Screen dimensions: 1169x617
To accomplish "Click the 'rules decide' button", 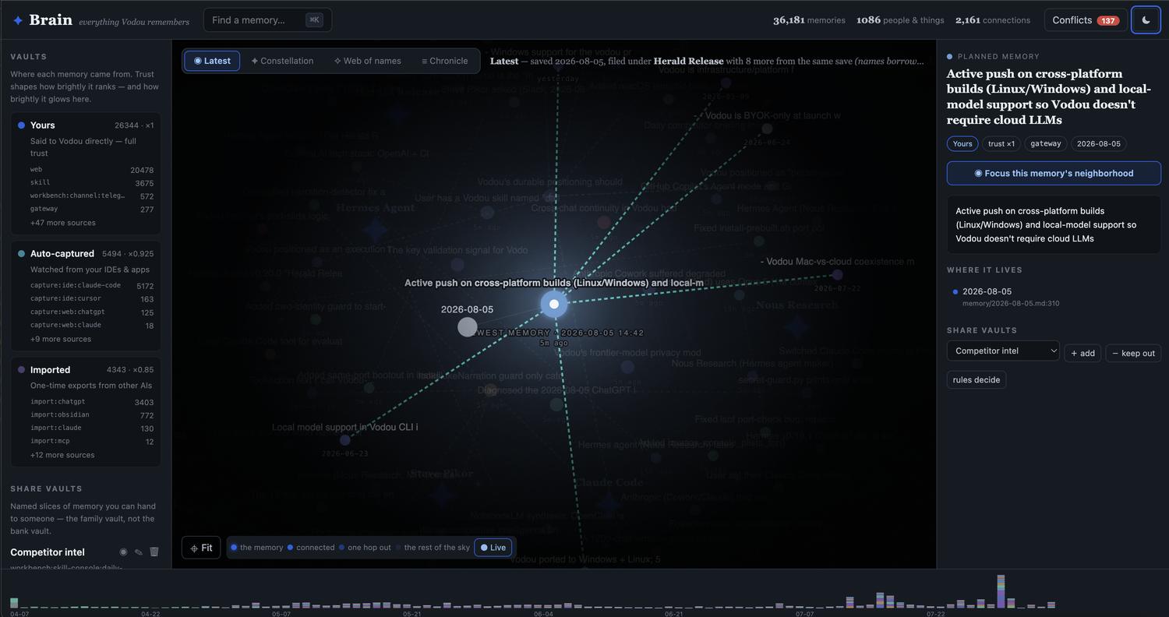I will [x=977, y=379].
